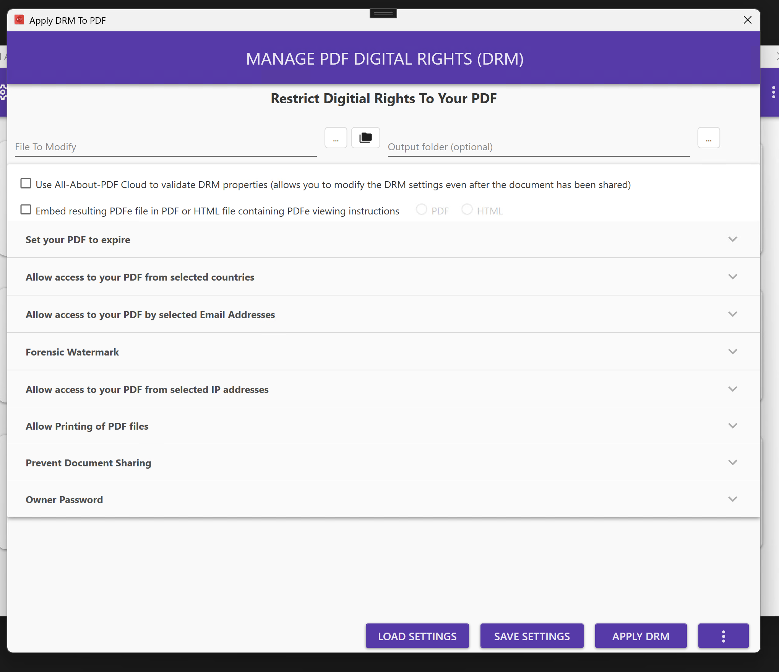Check Embed resulting PDFe file option
Image resolution: width=779 pixels, height=672 pixels.
click(x=26, y=210)
